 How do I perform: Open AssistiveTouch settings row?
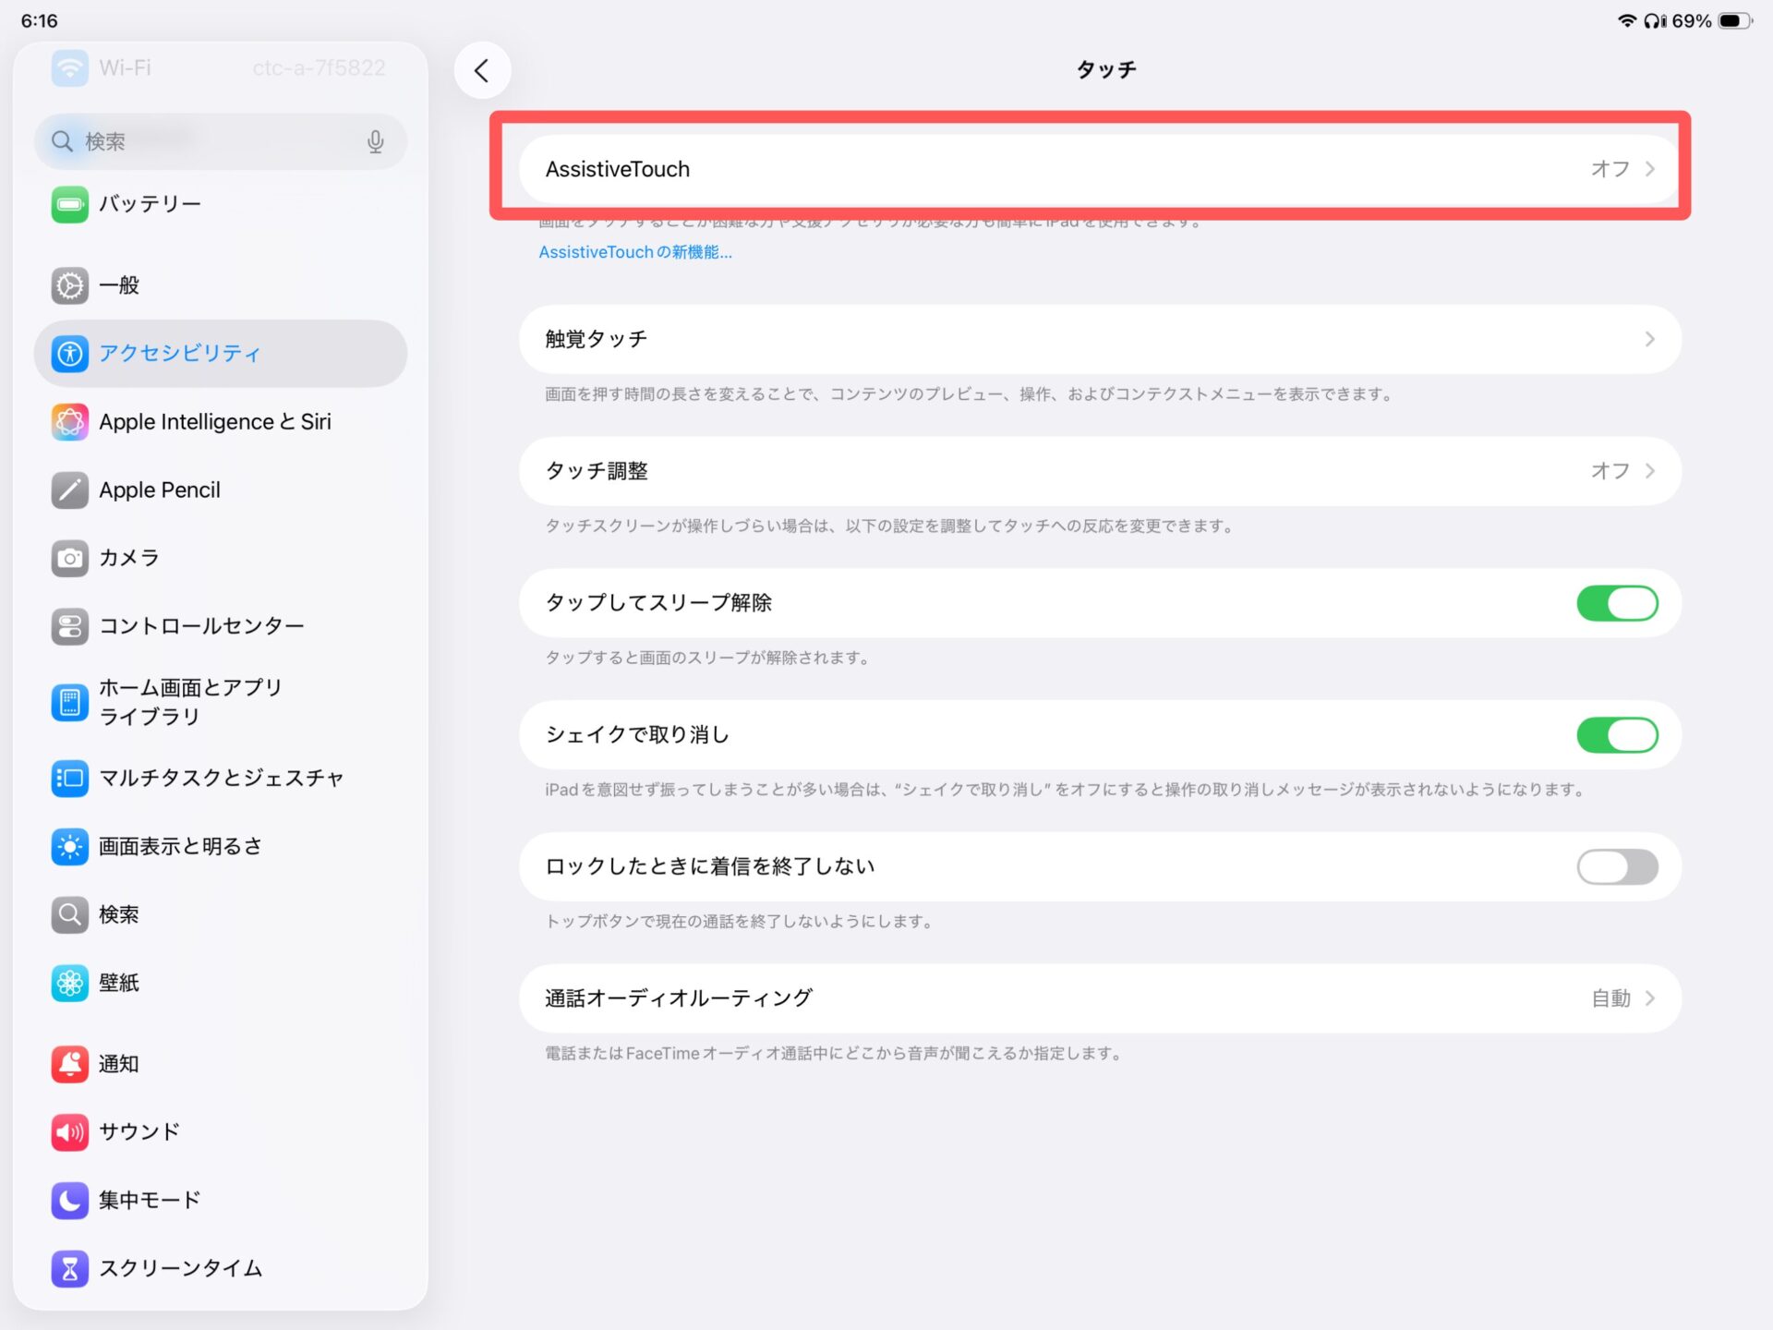[1099, 169]
